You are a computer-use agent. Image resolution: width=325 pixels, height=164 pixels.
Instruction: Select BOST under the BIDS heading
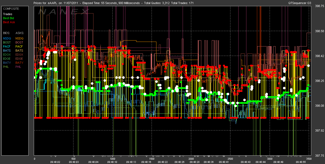[x=7, y=42]
